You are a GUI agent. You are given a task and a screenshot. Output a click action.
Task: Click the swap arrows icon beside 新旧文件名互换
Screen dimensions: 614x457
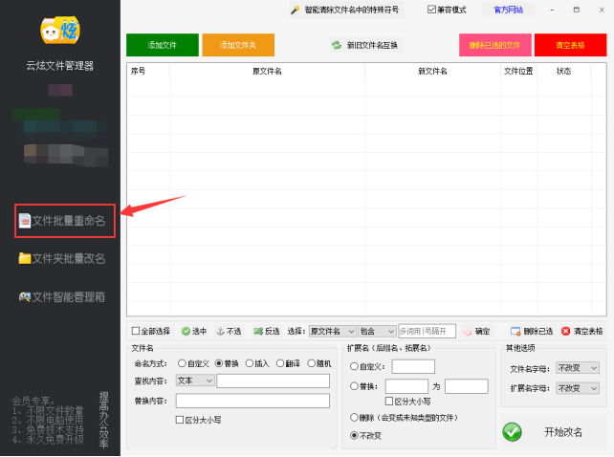pyautogui.click(x=337, y=46)
